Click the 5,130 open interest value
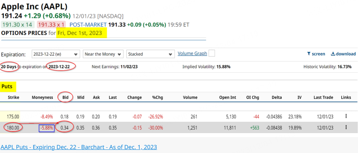This screenshot has width=358, height=153. pos(231,117)
